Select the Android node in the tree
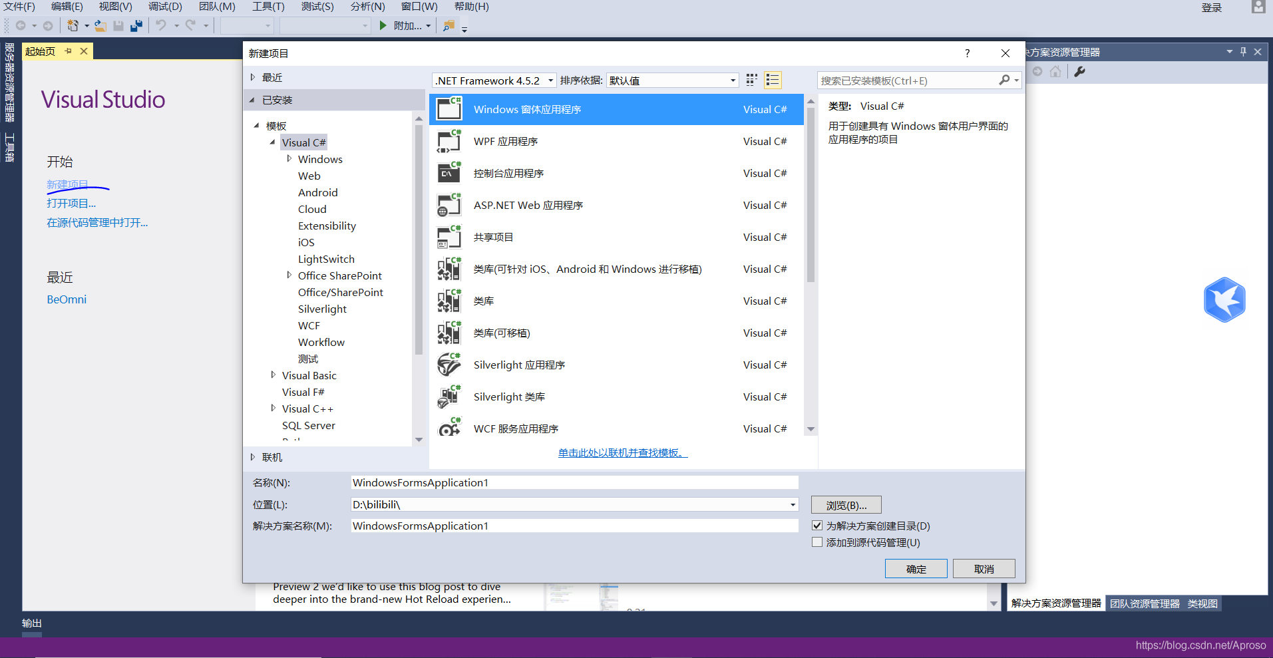This screenshot has width=1273, height=658. [318, 192]
